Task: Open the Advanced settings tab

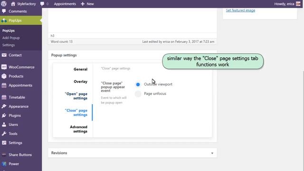Action: pos(78,129)
